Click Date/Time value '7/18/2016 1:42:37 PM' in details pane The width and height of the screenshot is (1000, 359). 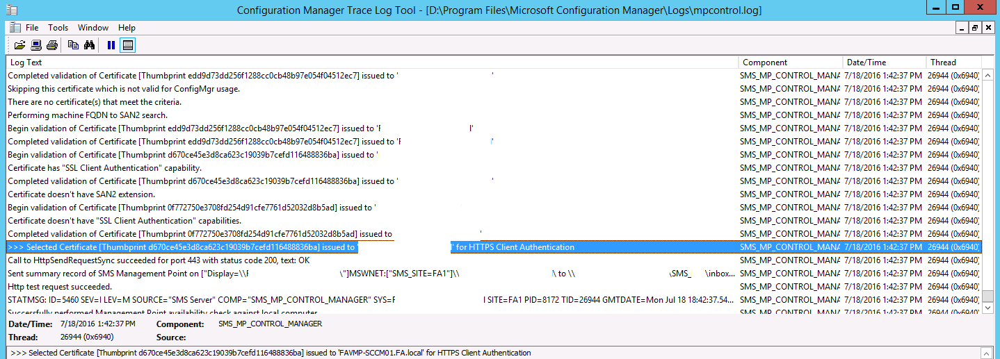coord(98,324)
